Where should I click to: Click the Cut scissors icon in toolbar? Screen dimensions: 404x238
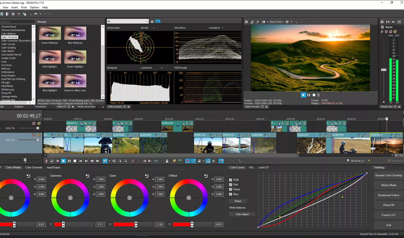[x=19, y=14]
